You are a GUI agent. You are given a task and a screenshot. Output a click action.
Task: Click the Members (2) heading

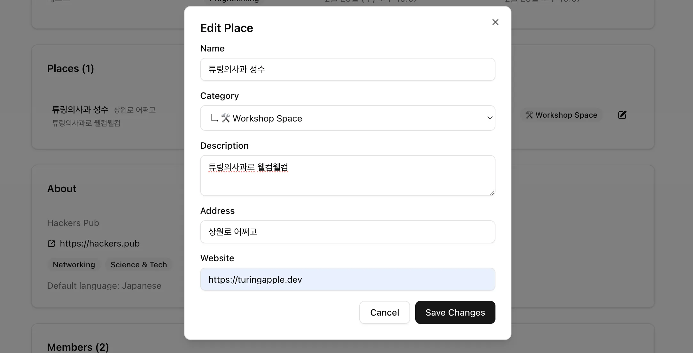pos(78,347)
